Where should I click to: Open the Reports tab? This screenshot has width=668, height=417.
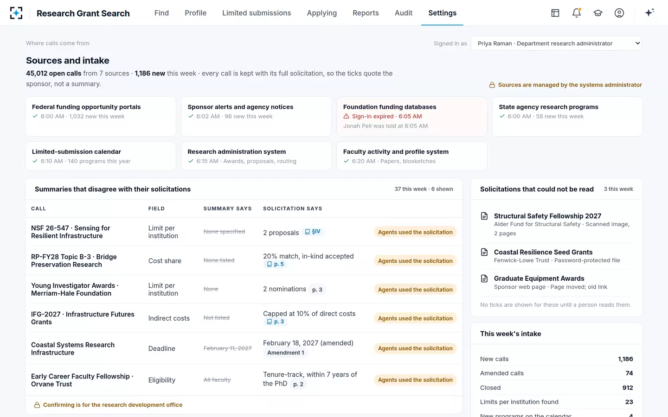coord(366,13)
